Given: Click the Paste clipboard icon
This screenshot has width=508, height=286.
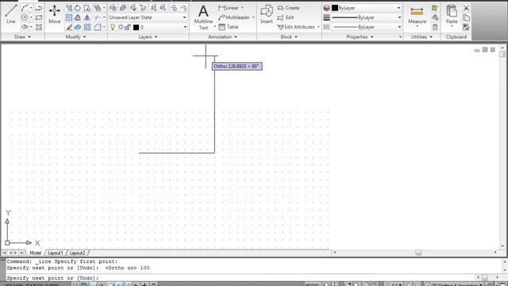Looking at the screenshot, I should (452, 14).
